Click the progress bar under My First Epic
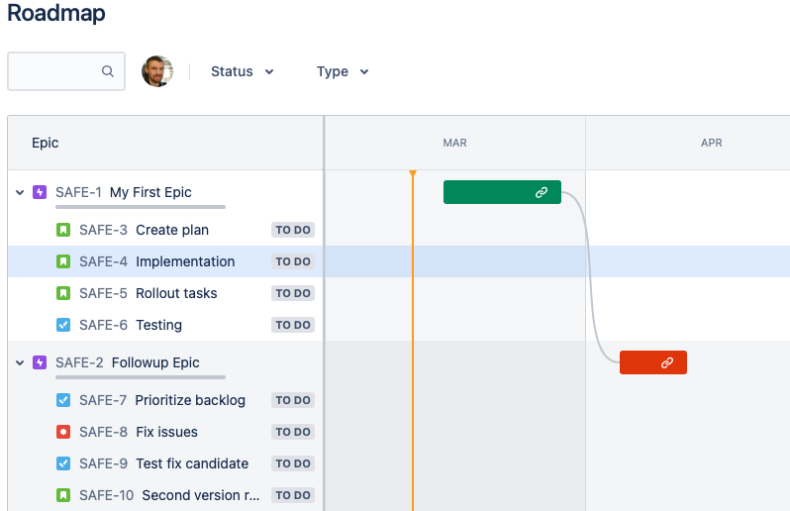The image size is (790, 511). 141,207
